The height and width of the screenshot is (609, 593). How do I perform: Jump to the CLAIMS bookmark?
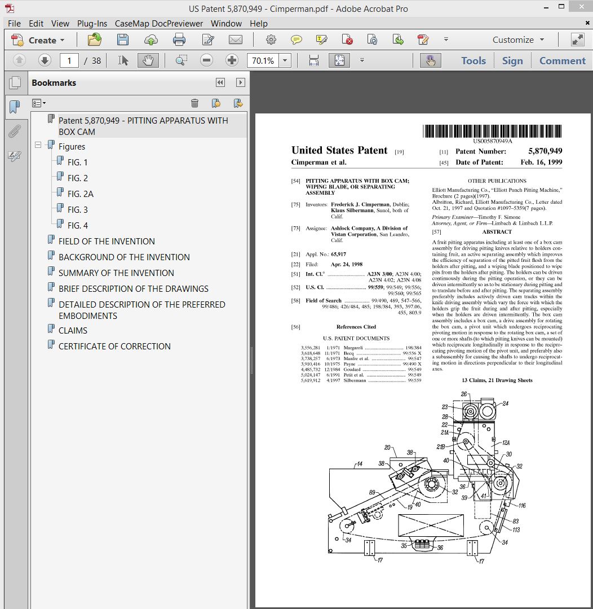[73, 331]
